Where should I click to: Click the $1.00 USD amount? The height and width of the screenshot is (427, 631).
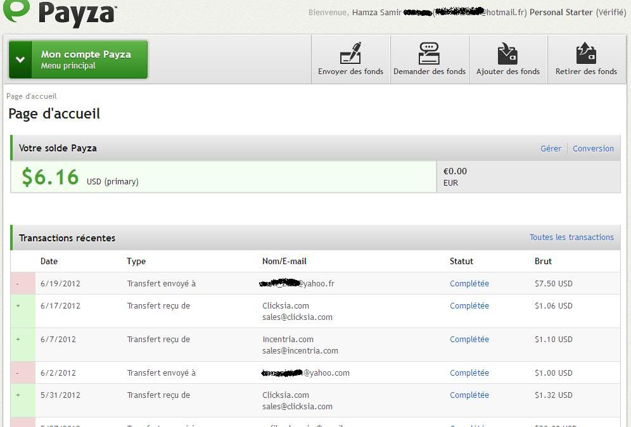coord(553,373)
